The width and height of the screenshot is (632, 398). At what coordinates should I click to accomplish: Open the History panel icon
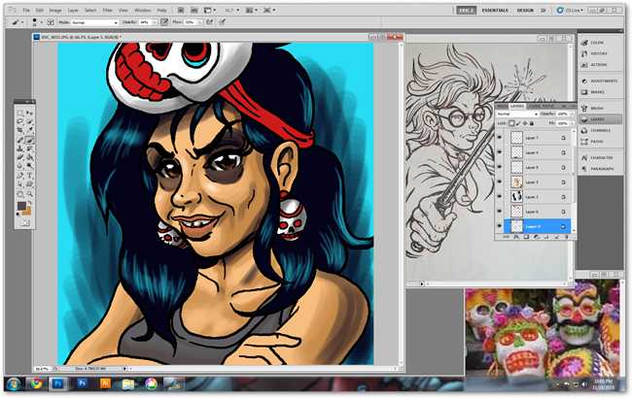click(x=584, y=53)
